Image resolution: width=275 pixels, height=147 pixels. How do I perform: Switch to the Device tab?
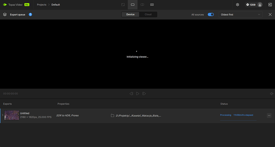click(x=130, y=15)
